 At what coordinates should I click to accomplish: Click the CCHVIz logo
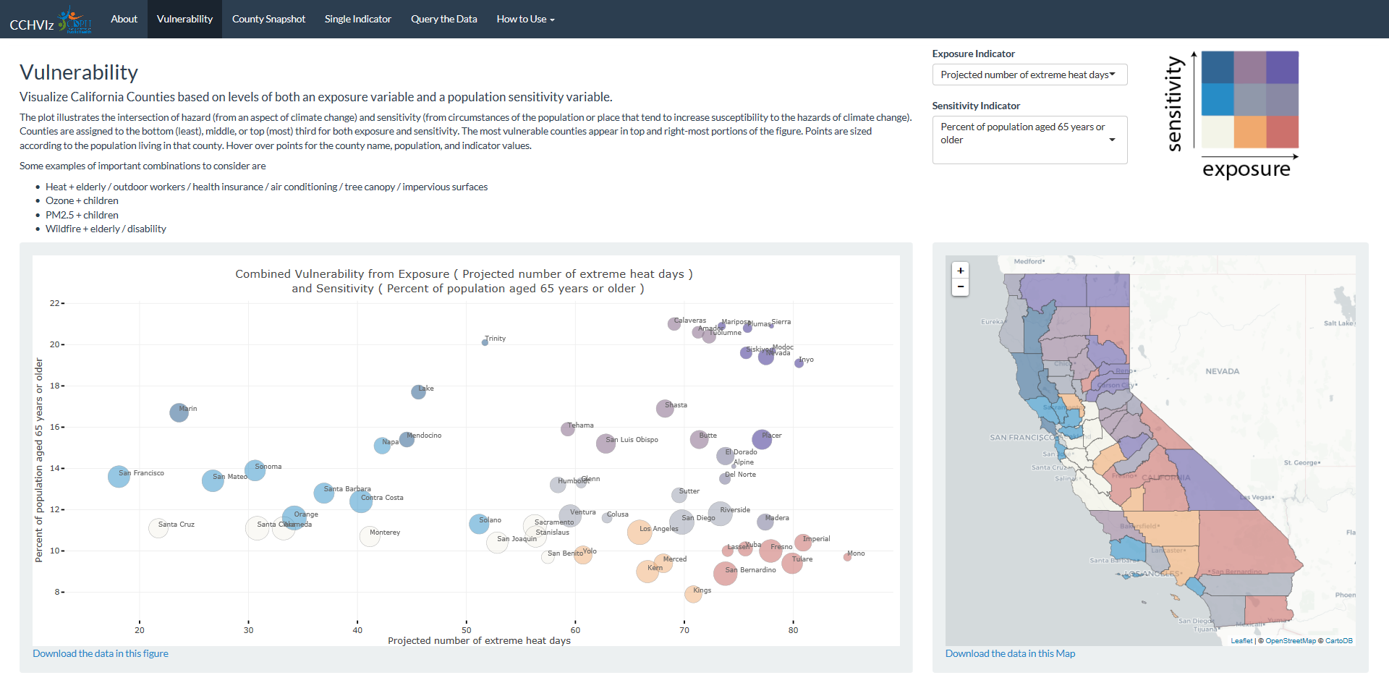(51, 19)
